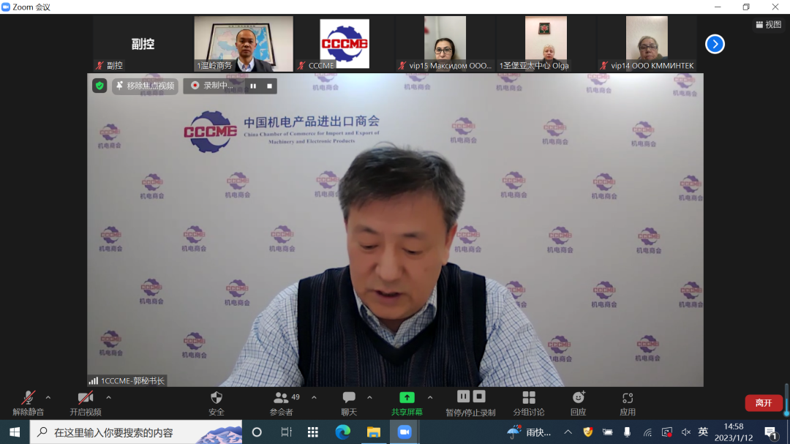Start video with 开启视频 button
Viewport: 790px width, 444px height.
(85, 404)
